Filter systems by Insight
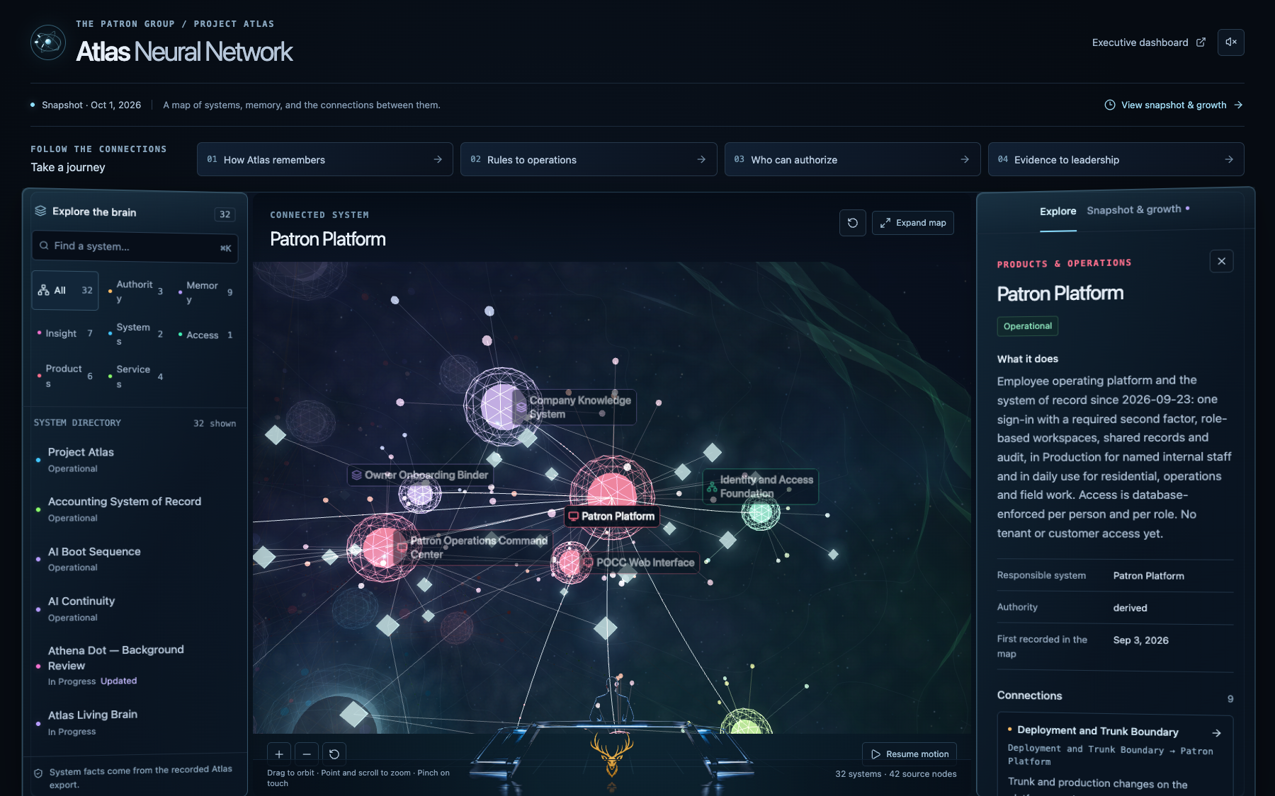The width and height of the screenshot is (1275, 796). pyautogui.click(x=65, y=333)
